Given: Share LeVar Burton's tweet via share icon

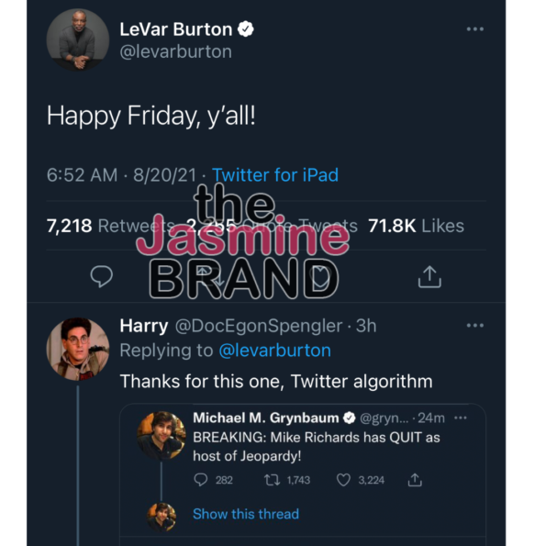Looking at the screenshot, I should [429, 277].
